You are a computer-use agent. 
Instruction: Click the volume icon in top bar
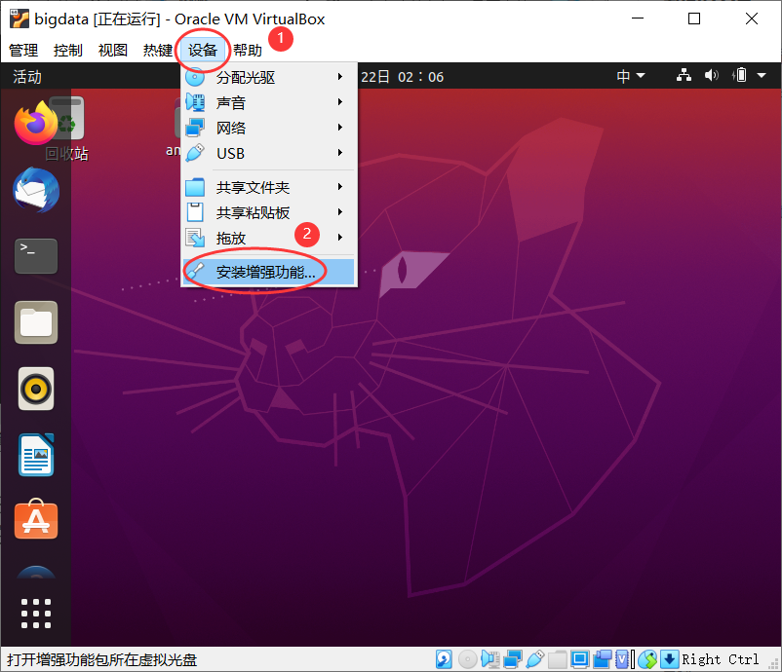coord(712,75)
